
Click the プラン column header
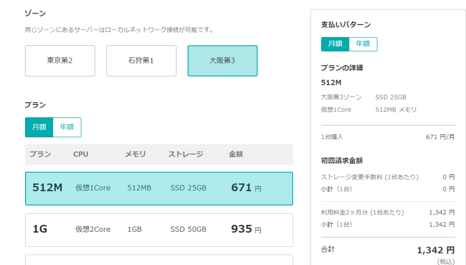[x=40, y=154]
